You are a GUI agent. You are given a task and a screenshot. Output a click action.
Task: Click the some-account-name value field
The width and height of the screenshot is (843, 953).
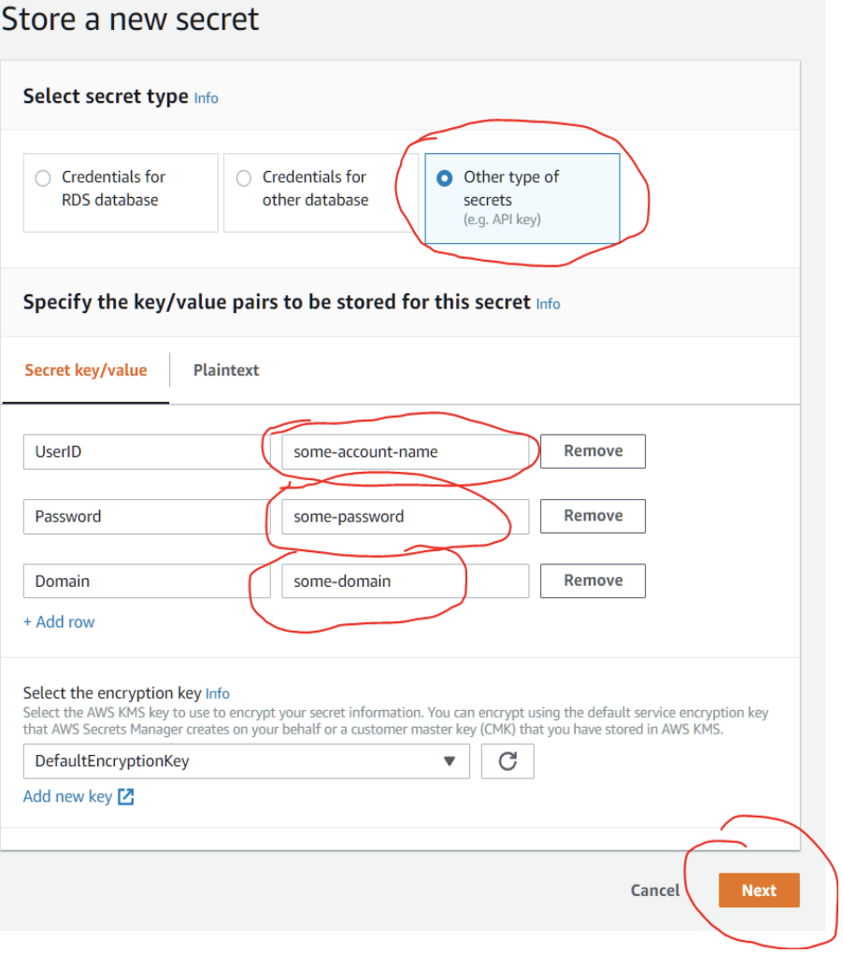point(406,451)
